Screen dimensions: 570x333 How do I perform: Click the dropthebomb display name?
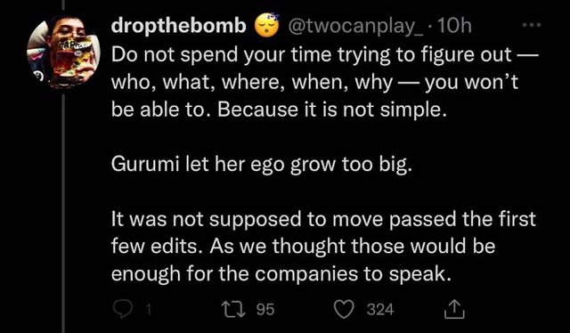click(178, 26)
